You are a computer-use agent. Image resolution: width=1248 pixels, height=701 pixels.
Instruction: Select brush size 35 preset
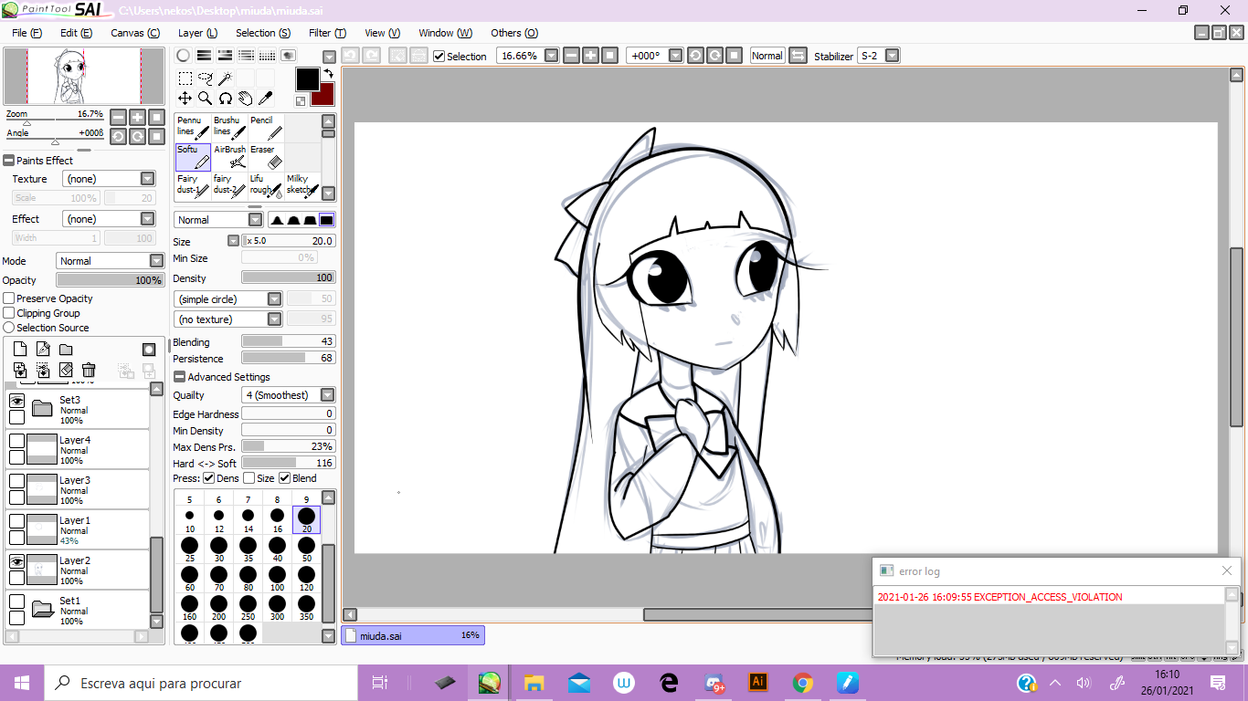(249, 550)
